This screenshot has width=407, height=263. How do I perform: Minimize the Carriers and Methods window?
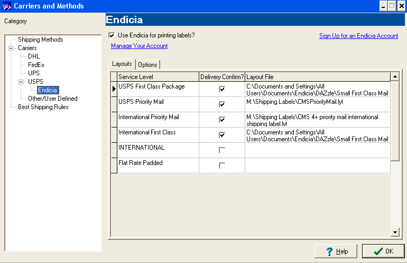383,6
